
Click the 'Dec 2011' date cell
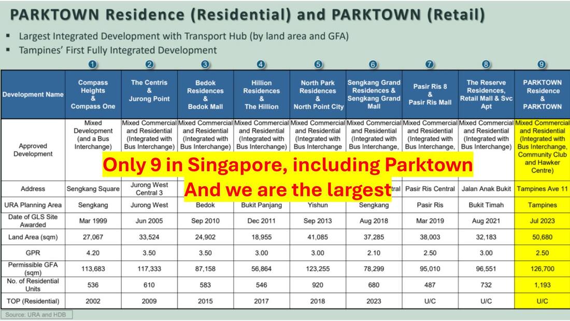tap(261, 221)
